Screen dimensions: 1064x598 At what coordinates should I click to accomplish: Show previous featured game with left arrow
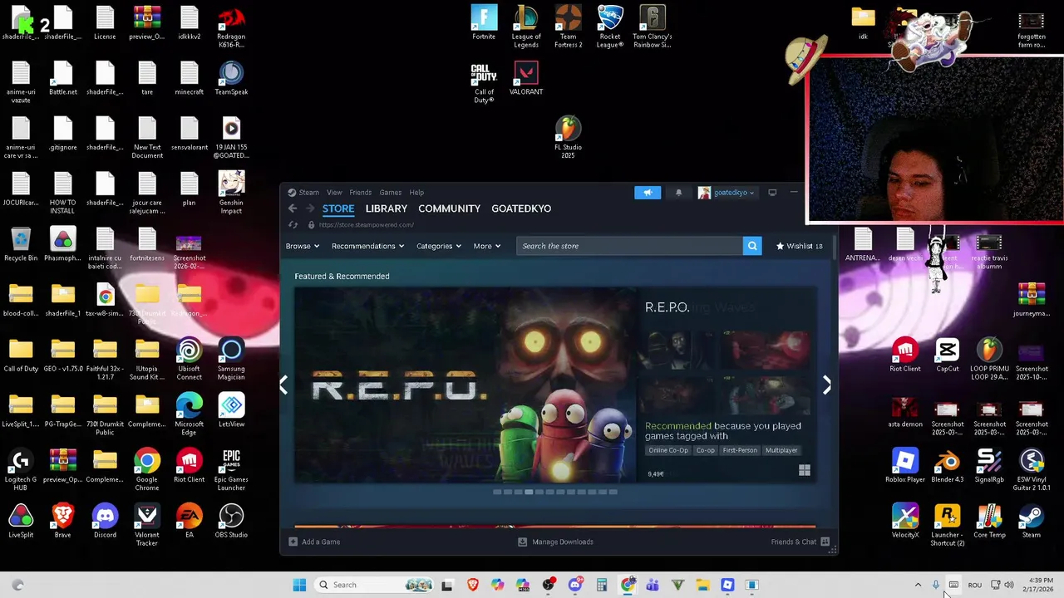283,385
